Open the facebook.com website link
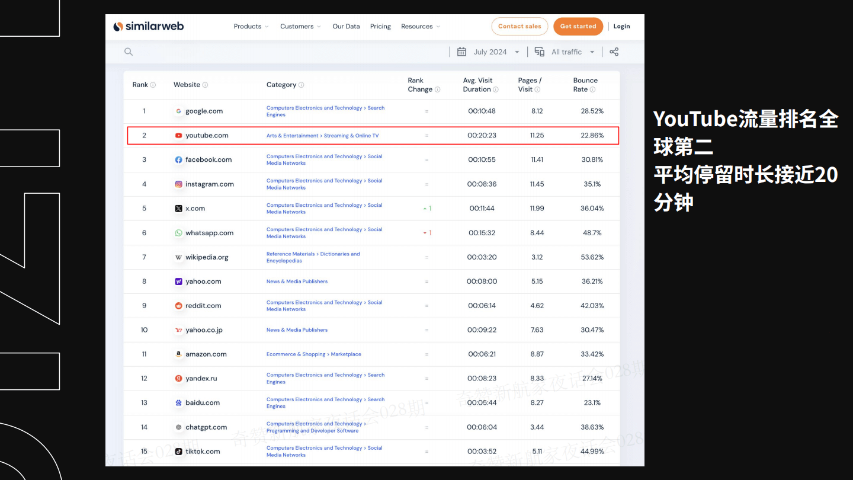The image size is (853, 480). [209, 159]
